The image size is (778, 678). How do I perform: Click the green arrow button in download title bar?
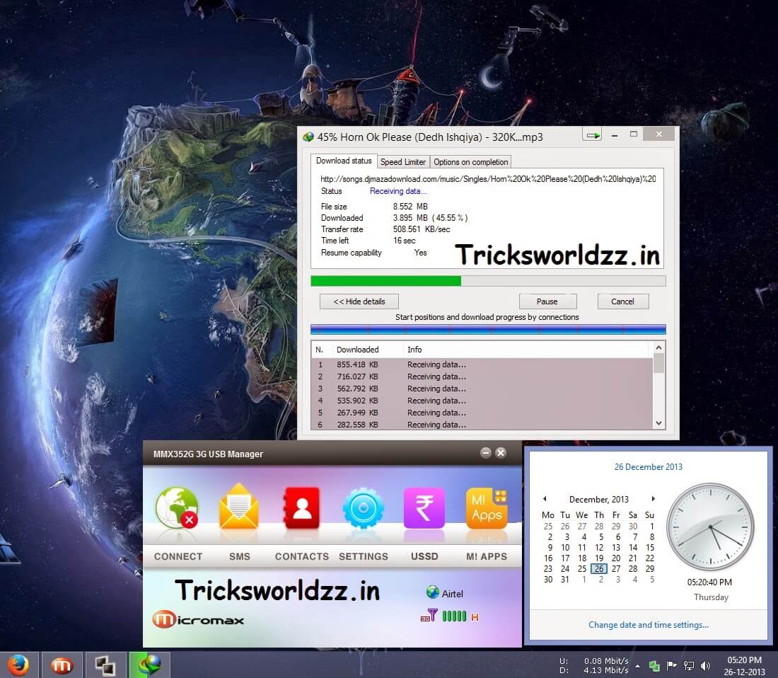(x=593, y=134)
